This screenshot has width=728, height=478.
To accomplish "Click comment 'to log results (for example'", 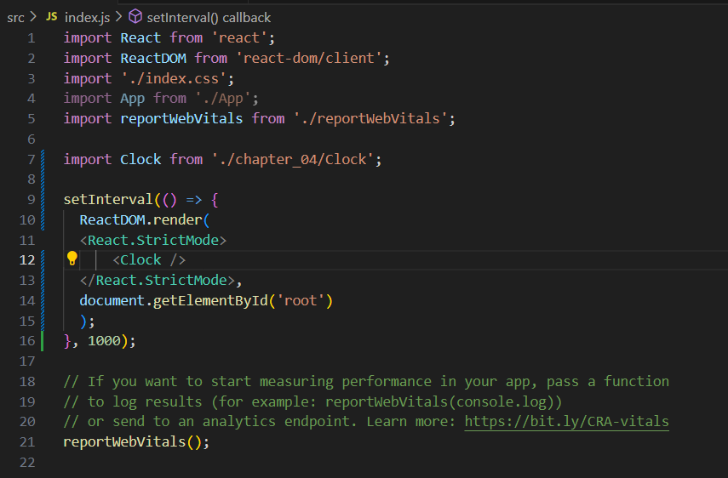I will [313, 401].
